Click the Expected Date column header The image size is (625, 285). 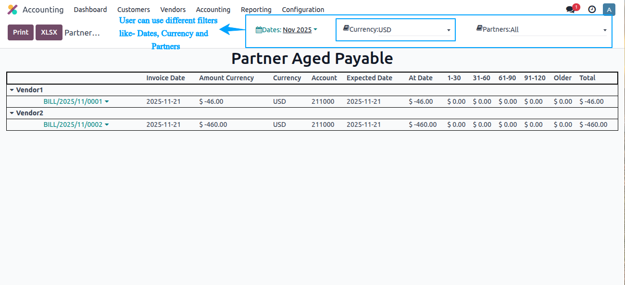369,78
